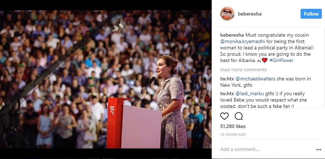This screenshot has width=325, height=159.
Task: Click the red heart emoji in the caption
Action: tap(265, 60)
